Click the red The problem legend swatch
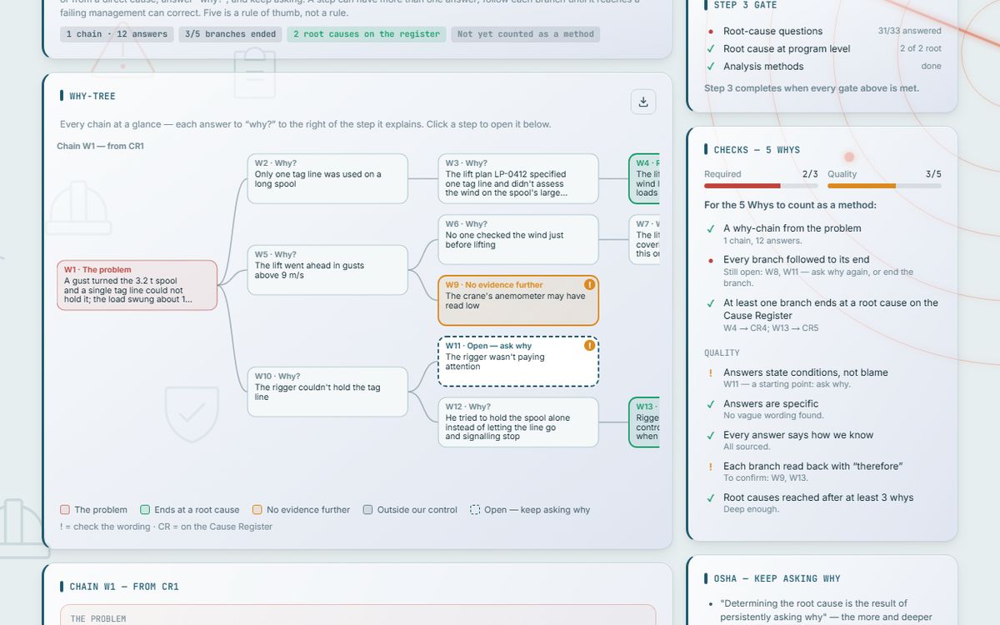Screen dimensions: 1000x625 [65, 510]
